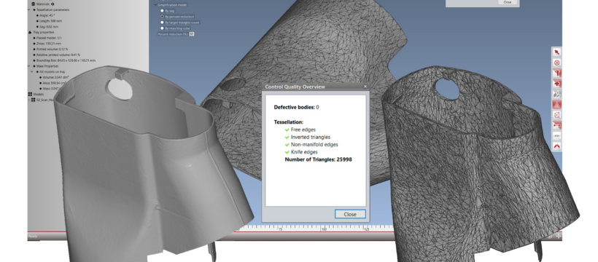Click the Percent reduction value field

[x=192, y=34]
